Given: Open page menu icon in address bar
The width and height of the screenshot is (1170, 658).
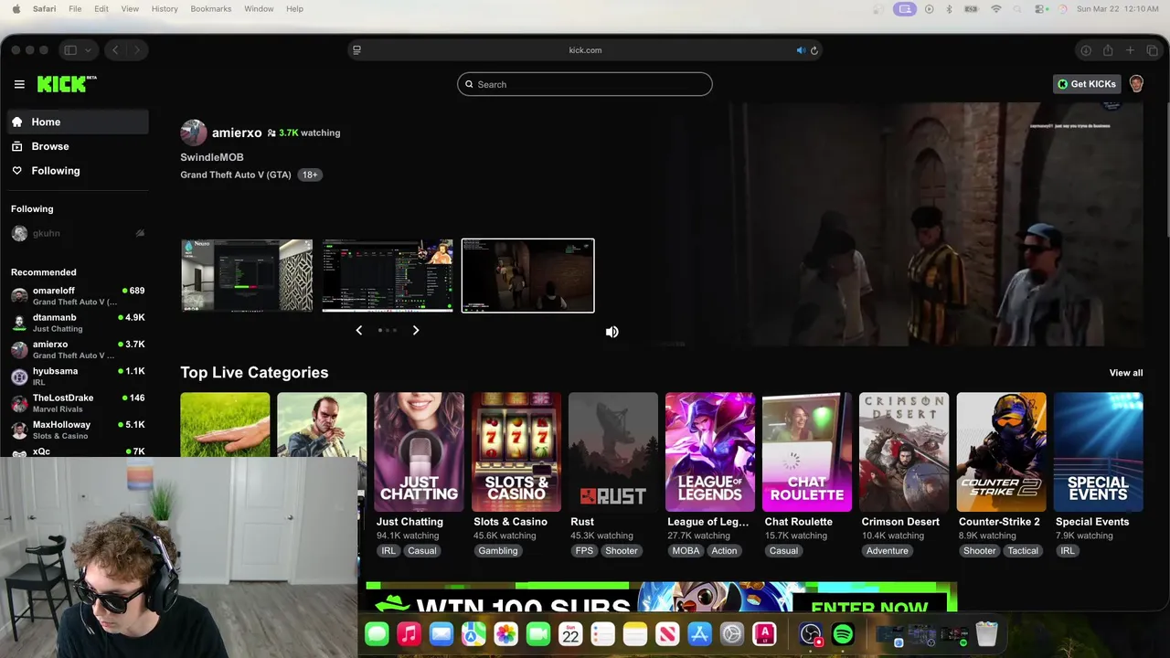Looking at the screenshot, I should click(x=356, y=50).
